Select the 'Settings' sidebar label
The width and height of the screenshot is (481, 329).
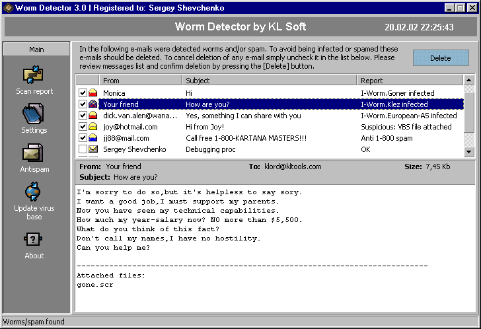34,130
